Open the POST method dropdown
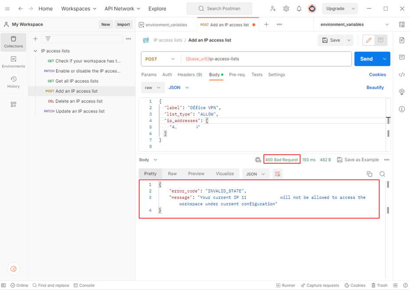Screen dimensions: 410x290 pos(160,59)
